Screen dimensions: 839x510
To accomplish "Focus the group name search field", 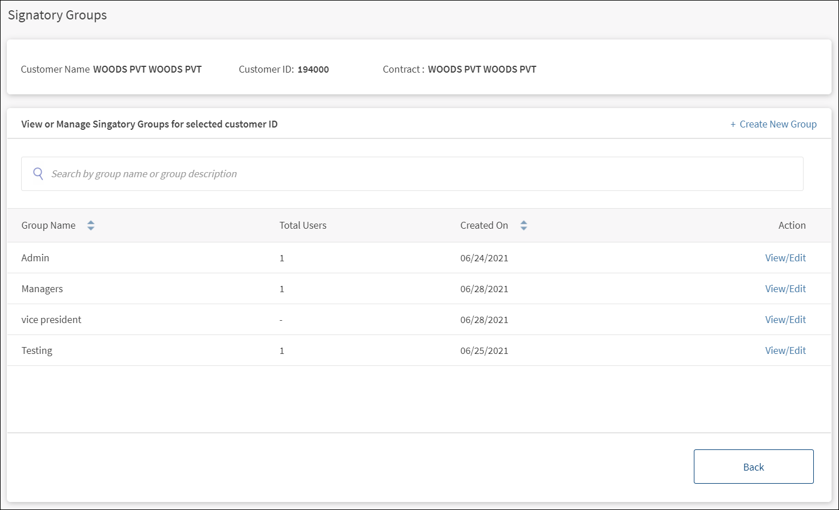I will [423, 174].
